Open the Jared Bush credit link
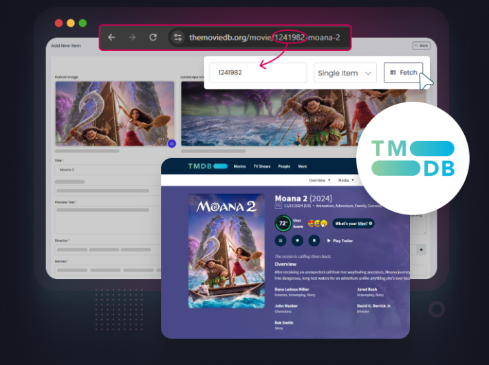Image resolution: width=489 pixels, height=365 pixels. click(367, 289)
